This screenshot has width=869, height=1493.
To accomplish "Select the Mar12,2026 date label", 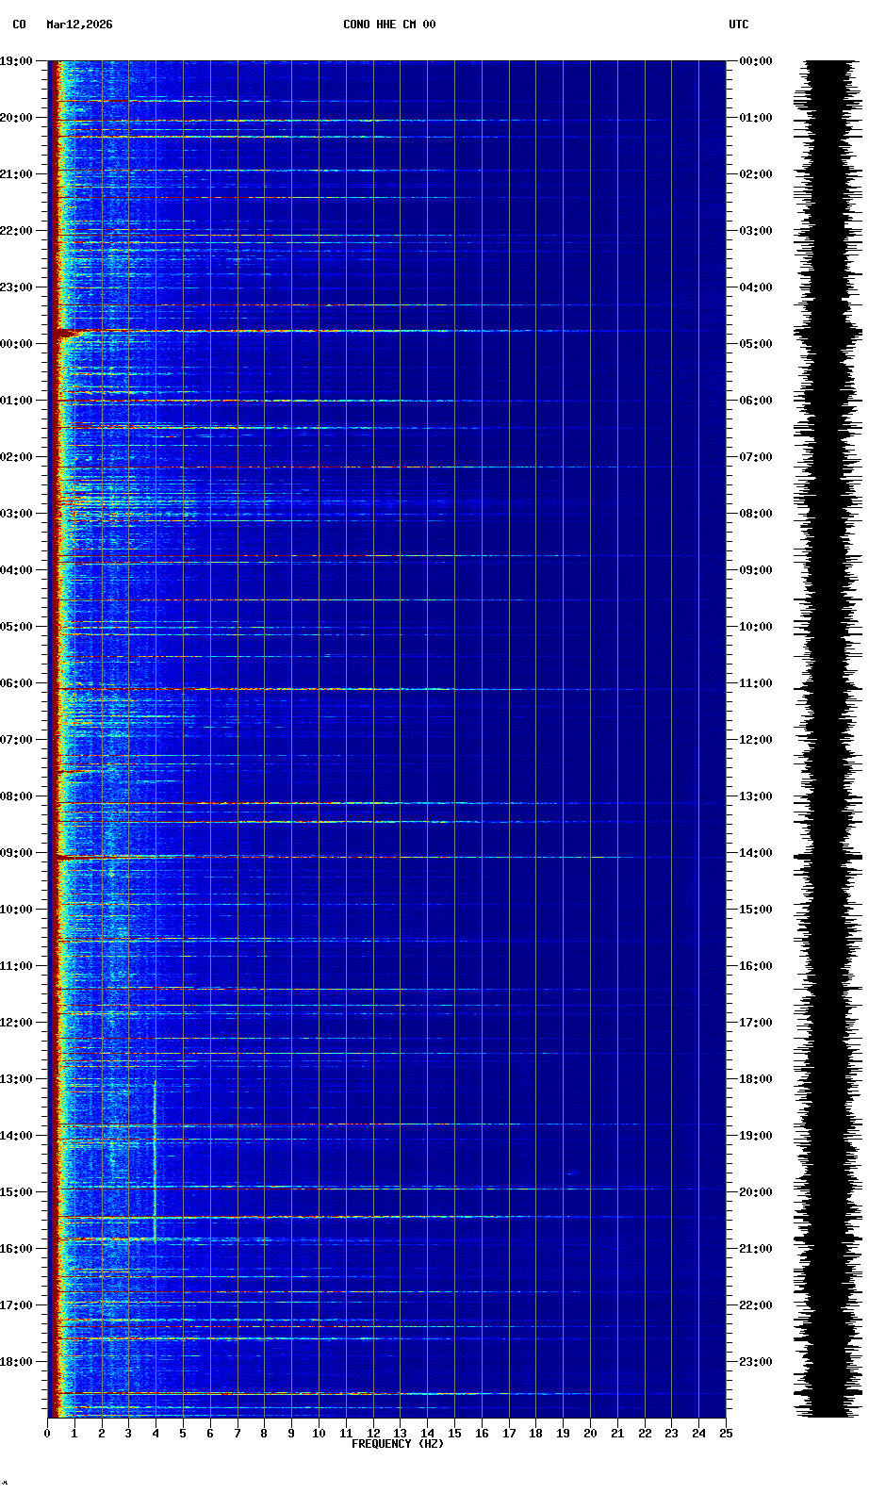I will 79,25.
